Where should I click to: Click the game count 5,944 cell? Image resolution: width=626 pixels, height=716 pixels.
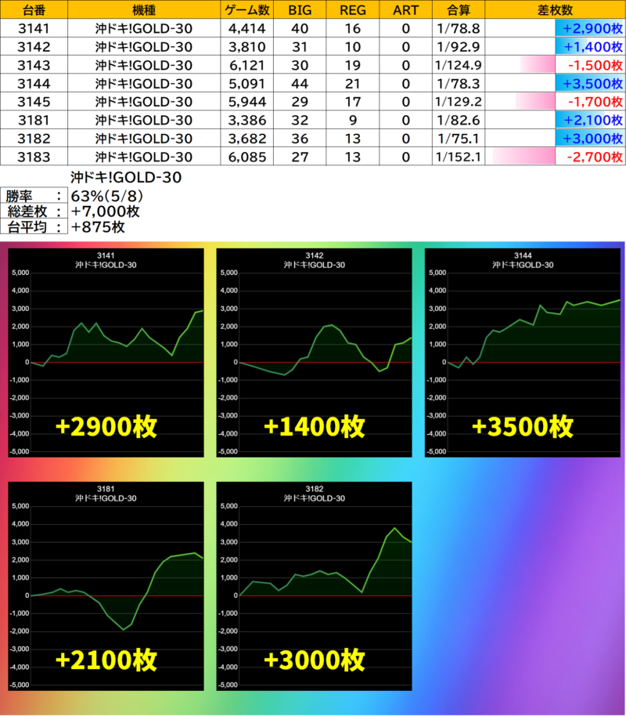(246, 101)
